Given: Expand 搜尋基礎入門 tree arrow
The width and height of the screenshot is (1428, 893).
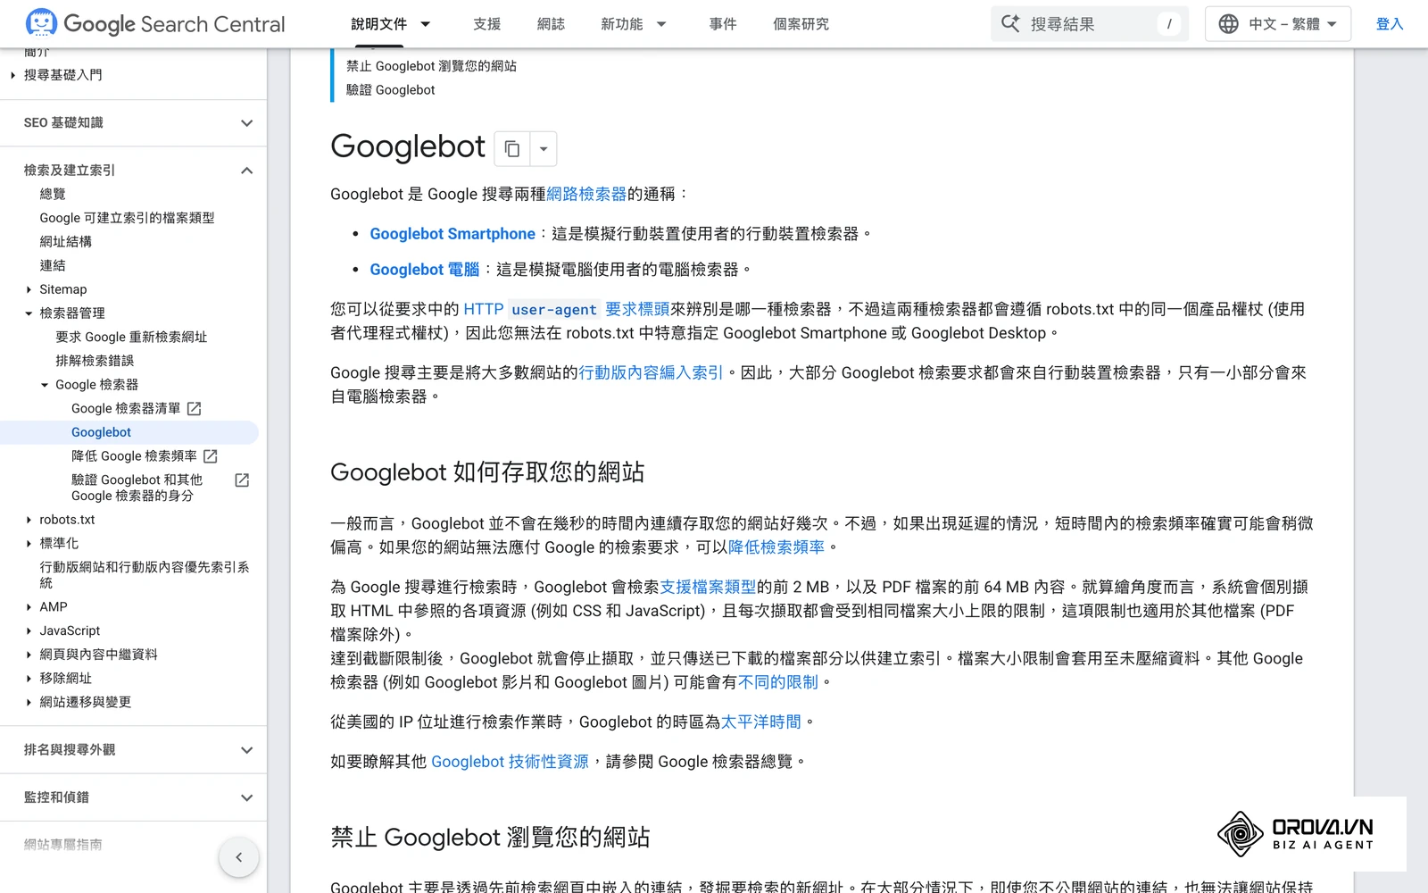Looking at the screenshot, I should pyautogui.click(x=12, y=75).
